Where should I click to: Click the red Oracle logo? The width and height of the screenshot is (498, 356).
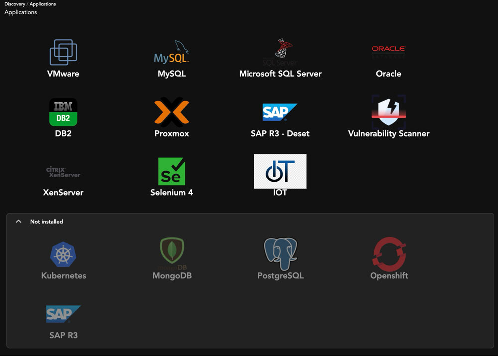(x=388, y=52)
